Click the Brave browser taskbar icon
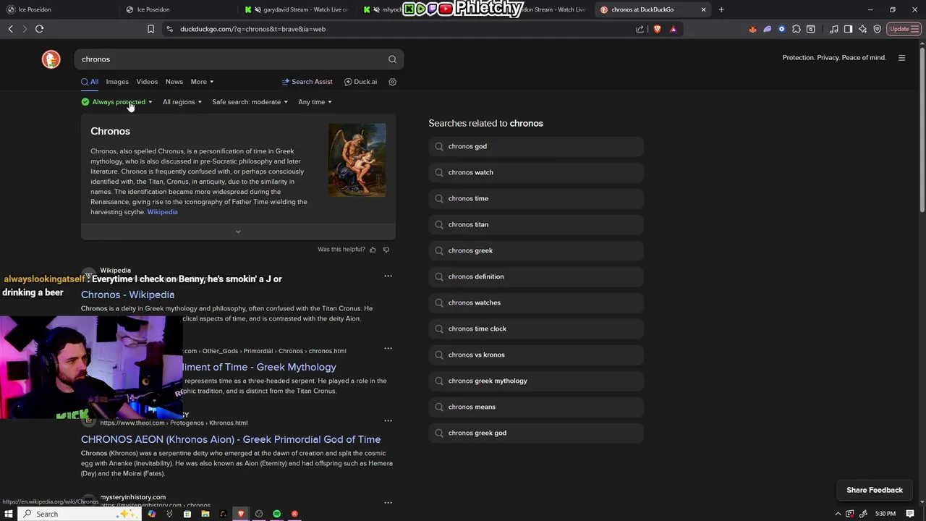The width and height of the screenshot is (926, 521). coord(241,514)
